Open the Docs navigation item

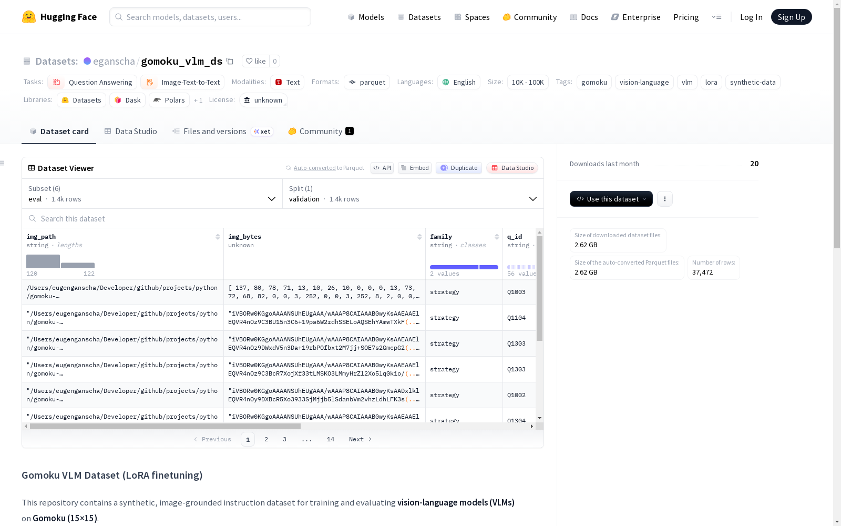pos(584,17)
